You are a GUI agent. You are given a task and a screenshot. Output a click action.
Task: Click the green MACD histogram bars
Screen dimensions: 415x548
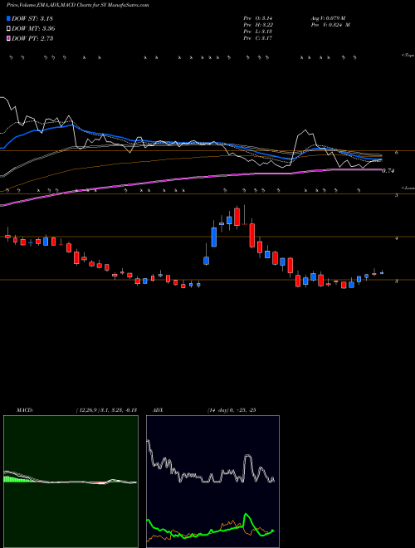pos(17,479)
